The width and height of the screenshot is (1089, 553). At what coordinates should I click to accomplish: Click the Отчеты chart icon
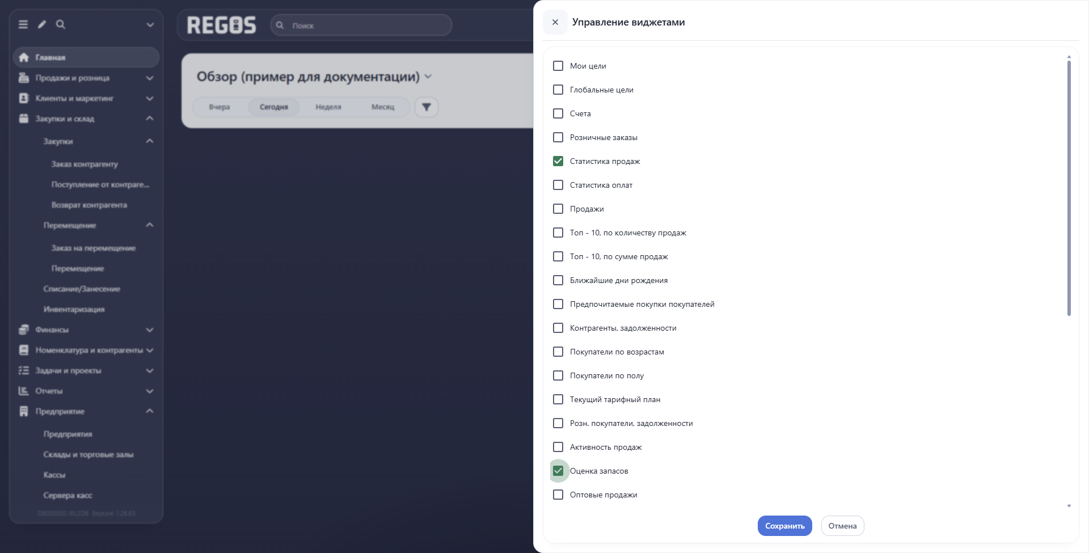(24, 391)
